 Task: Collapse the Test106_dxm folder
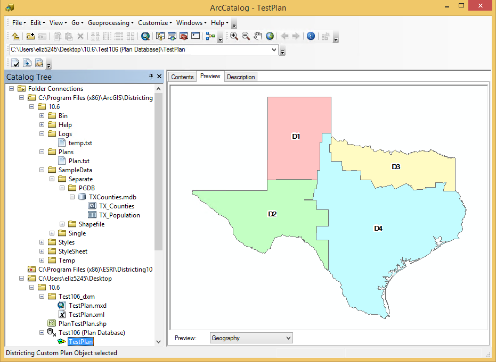(x=42, y=297)
